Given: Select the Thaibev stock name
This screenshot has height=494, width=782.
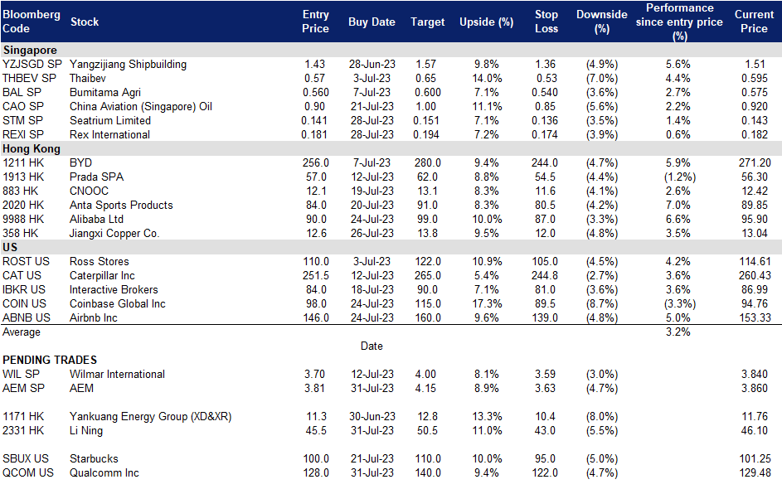Looking at the screenshot, I should 88,78.
